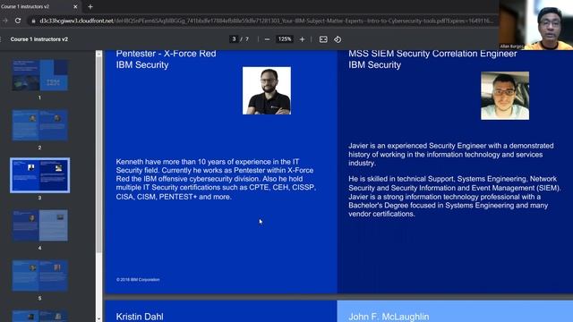This screenshot has height=322, width=573.
Task: Toggle fit to page icon
Action: click(x=323, y=39)
